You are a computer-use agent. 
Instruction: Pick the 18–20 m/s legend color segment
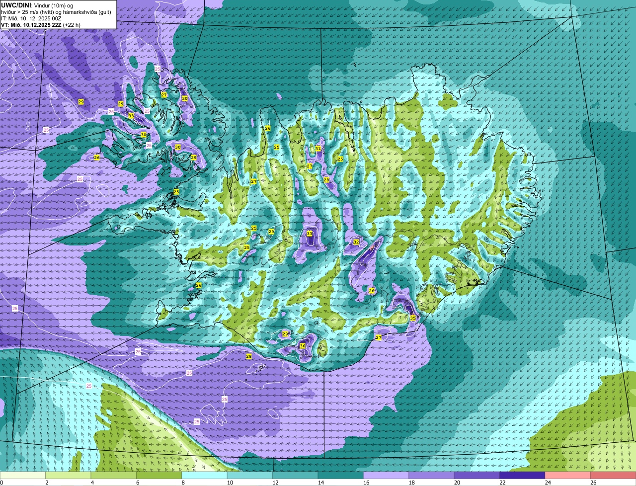tap(431, 475)
